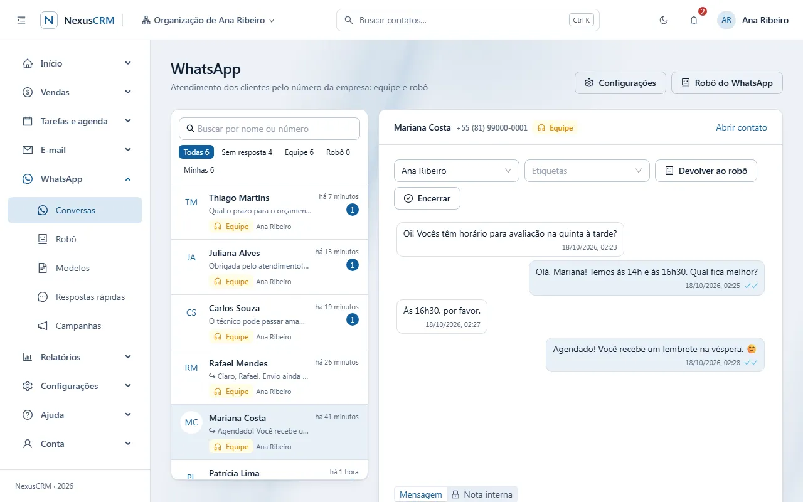Screen dimensions: 803x502
Task: Open the Organização de Ana Ribeiro switcher
Action: pyautogui.click(x=208, y=20)
